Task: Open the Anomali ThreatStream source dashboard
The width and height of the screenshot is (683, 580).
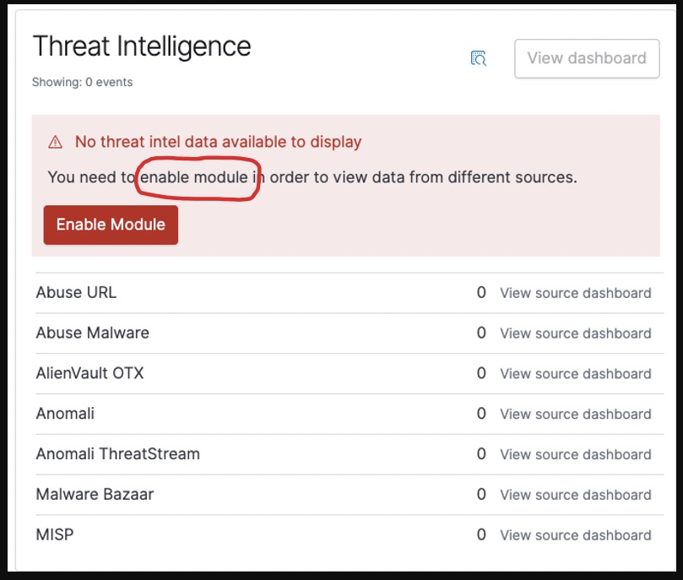Action: click(576, 454)
